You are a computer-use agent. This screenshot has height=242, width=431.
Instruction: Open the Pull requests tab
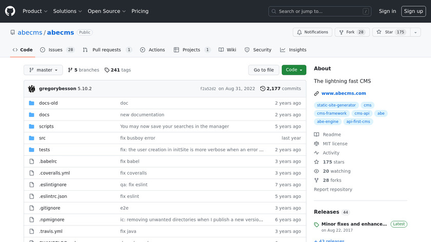click(x=107, y=50)
